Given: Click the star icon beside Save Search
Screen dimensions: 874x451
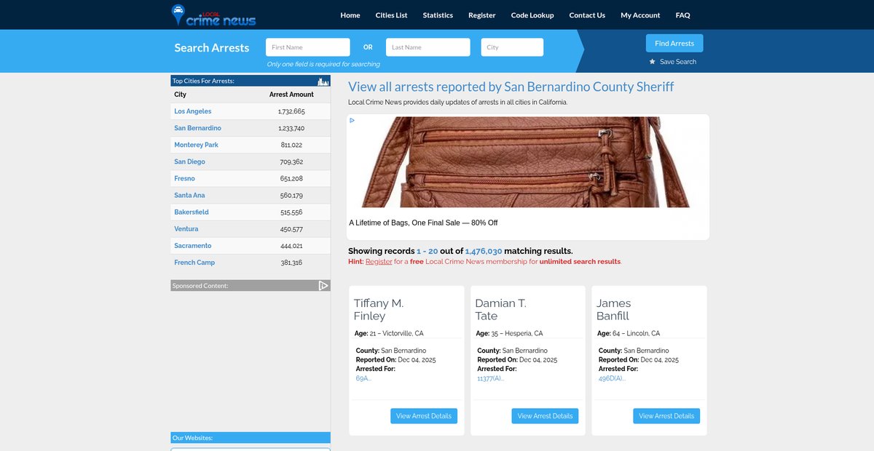Looking at the screenshot, I should (653, 62).
